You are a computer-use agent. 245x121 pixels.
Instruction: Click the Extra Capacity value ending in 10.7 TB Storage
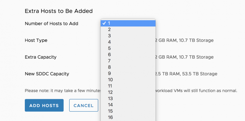point(184,57)
